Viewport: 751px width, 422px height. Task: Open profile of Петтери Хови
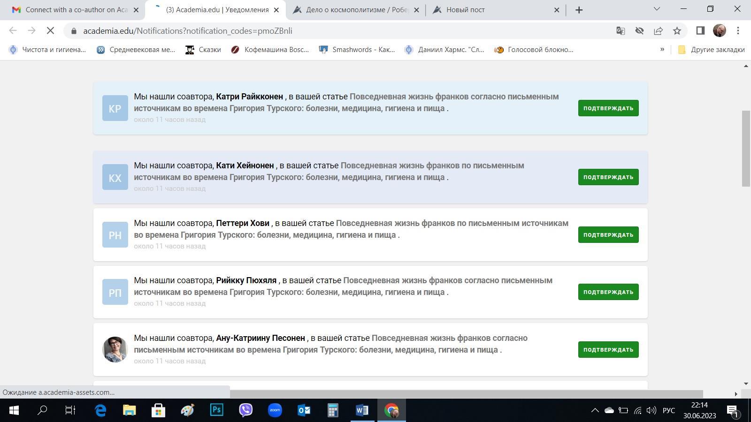242,223
